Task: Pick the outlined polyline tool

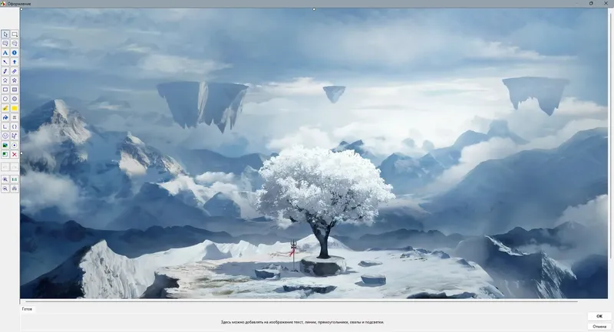Action: (x=5, y=81)
